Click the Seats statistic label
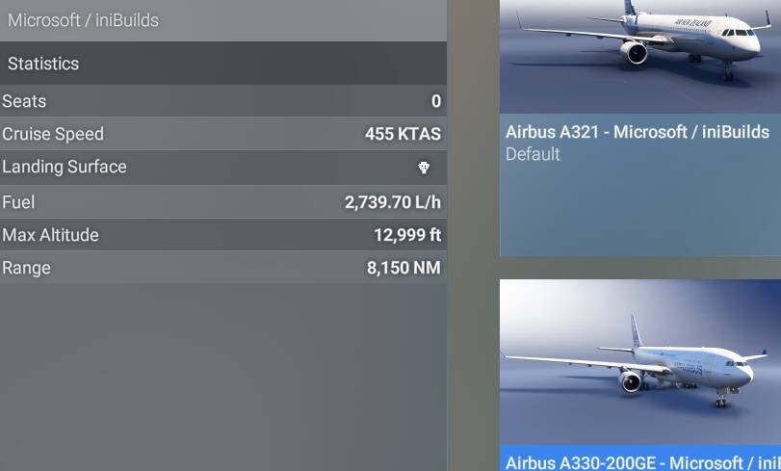This screenshot has height=471, width=781. pos(24,101)
